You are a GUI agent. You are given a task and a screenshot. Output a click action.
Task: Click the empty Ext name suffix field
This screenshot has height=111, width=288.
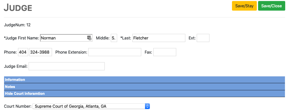click(x=203, y=38)
